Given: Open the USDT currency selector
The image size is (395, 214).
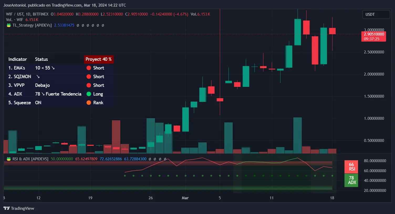Looking at the screenshot, I should click(376, 14).
